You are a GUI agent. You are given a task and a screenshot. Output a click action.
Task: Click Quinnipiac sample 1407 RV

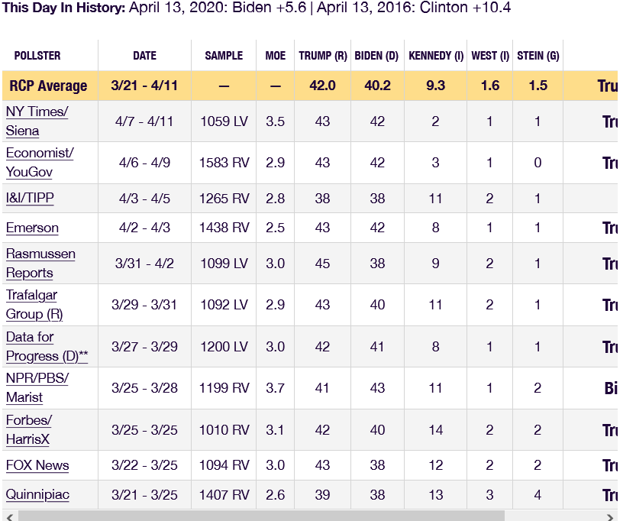224,494
